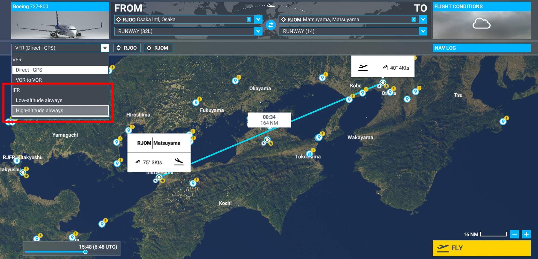
Task: Collapse the VFR (Direct - GPS) dropdown
Action: [105, 48]
